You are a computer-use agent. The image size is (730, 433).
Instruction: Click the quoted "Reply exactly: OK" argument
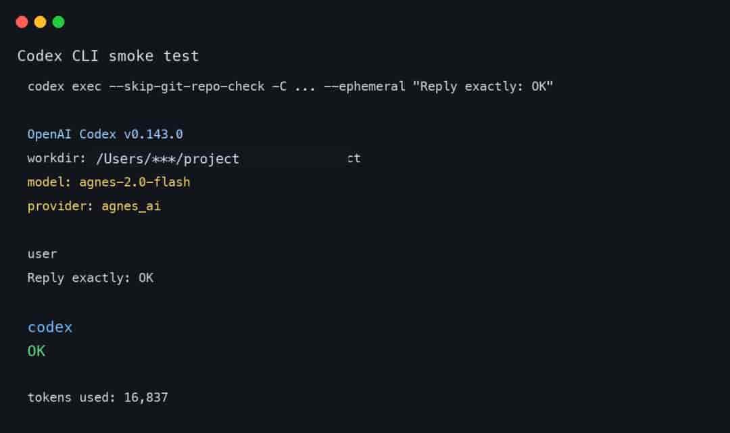point(483,86)
